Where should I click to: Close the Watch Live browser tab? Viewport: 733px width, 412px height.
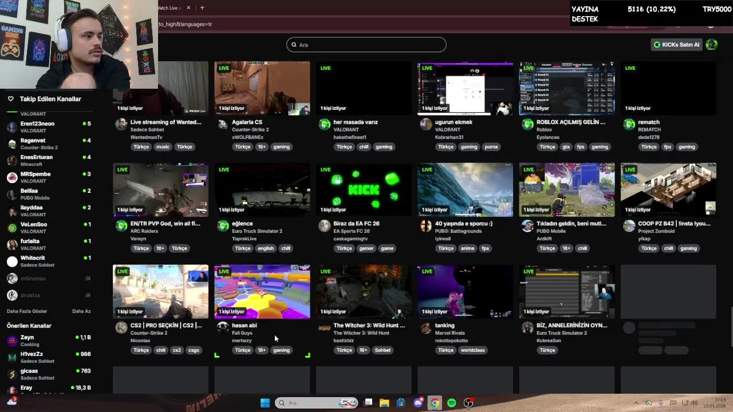pos(189,8)
